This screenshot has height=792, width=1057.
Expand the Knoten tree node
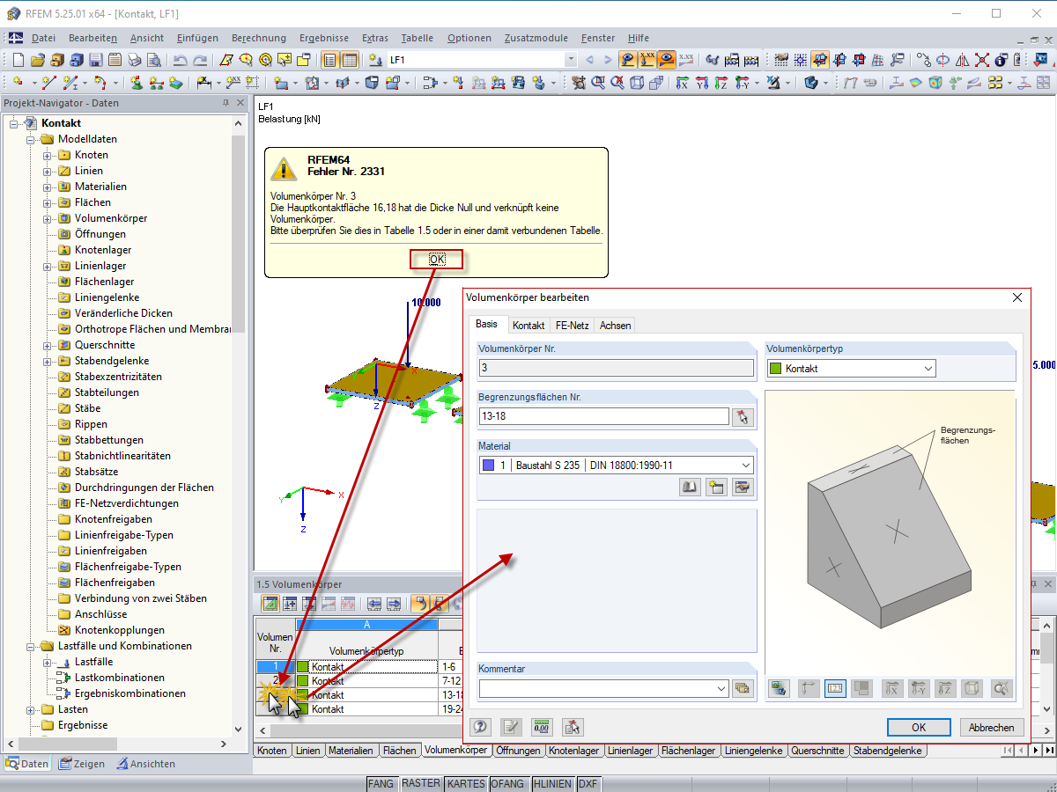point(48,155)
